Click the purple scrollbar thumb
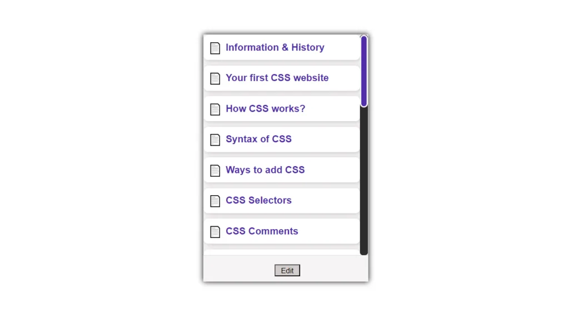Image resolution: width=569 pixels, height=323 pixels. tap(364, 72)
